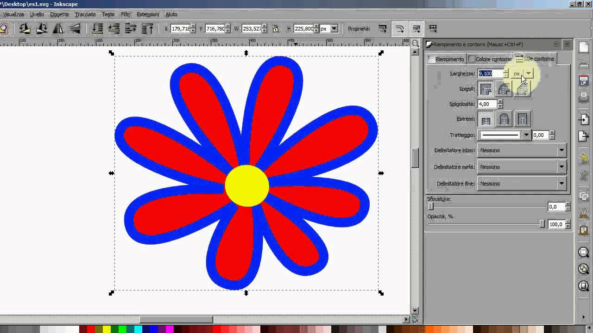Click the yellow Undo arrow icon
Screen dimensions: 593x333
pyautogui.click(x=584, y=159)
